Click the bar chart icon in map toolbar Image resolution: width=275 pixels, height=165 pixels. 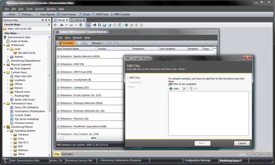(x=104, y=25)
